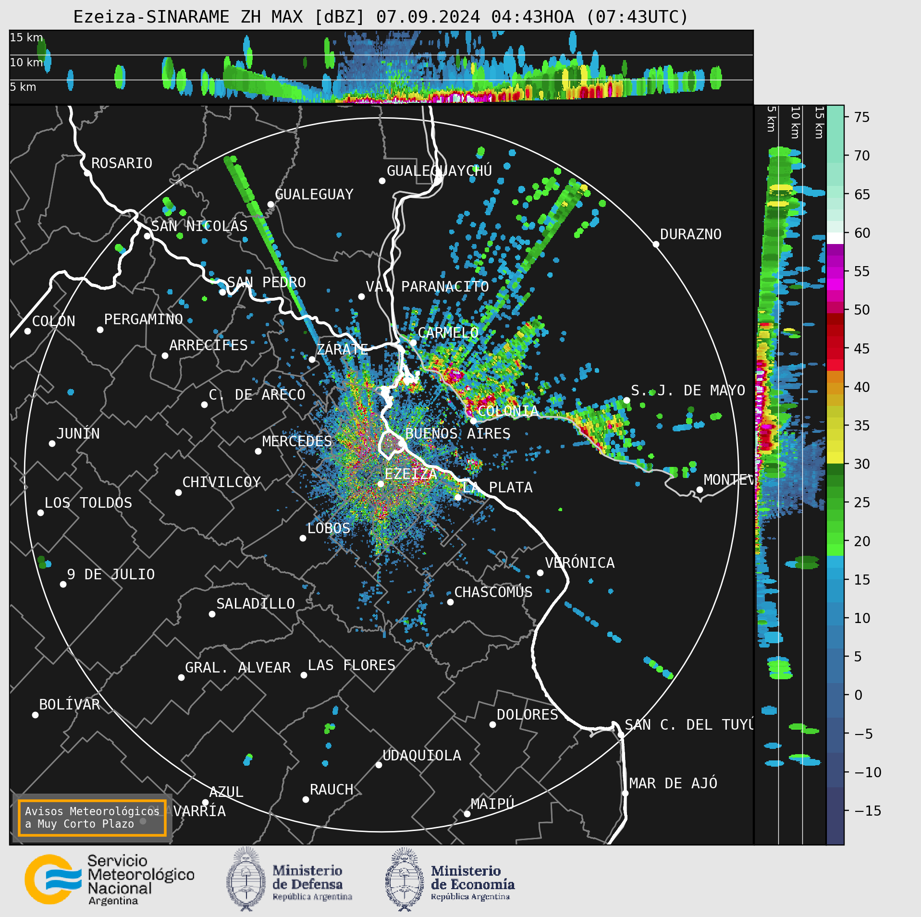Click the SALADILLO city label
Viewport: 921px width, 917px height.
(256, 604)
